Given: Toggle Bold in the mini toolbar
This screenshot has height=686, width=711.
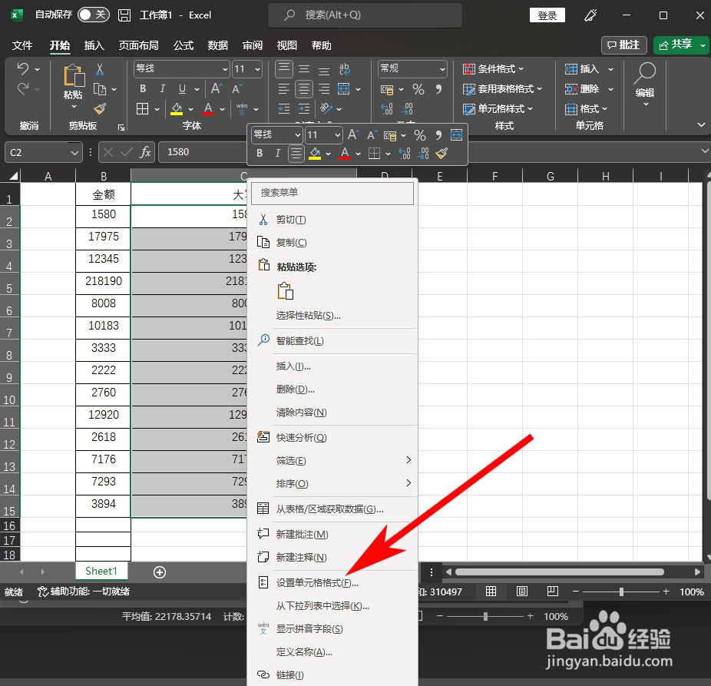Looking at the screenshot, I should [260, 154].
